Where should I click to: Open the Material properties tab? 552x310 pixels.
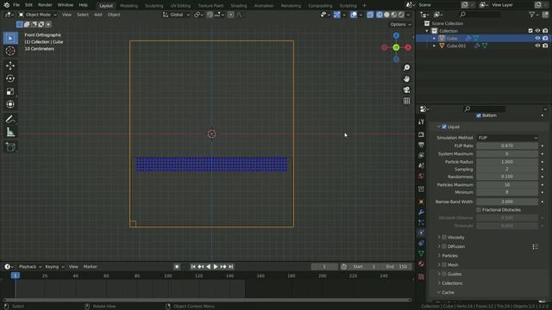point(421,263)
